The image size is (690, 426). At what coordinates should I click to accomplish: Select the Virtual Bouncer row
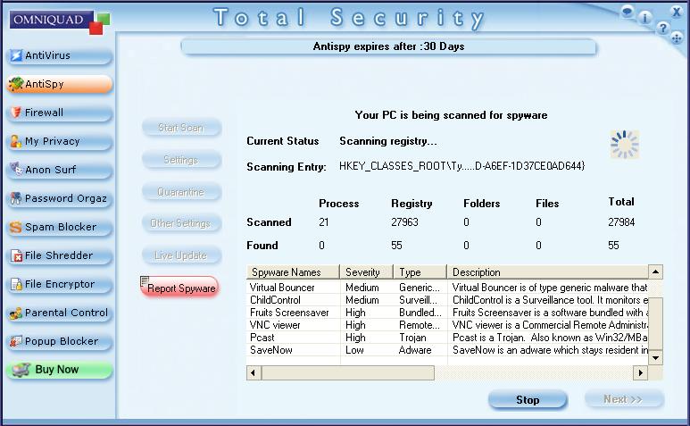[x=447, y=288]
